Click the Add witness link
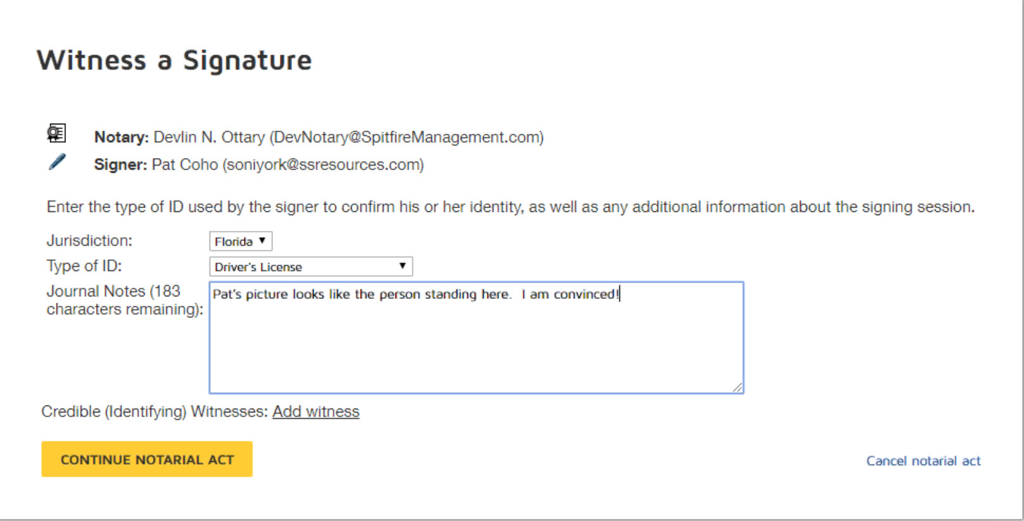The image size is (1024, 521). 316,412
